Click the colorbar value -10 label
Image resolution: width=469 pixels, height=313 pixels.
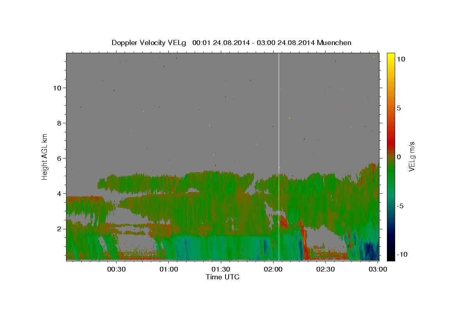pos(402,254)
